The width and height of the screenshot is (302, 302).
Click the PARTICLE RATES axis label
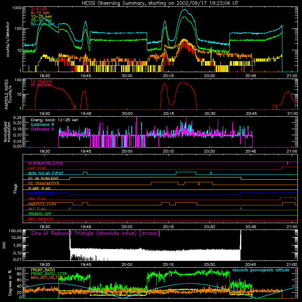click(x=6, y=94)
